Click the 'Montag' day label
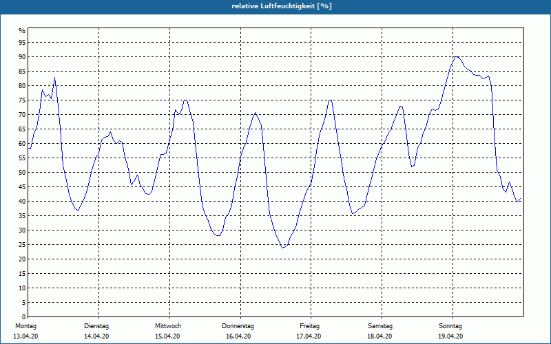 (25, 326)
